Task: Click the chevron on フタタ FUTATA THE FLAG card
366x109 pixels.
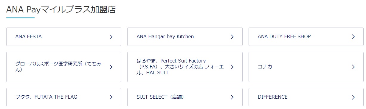Action: pyautogui.click(x=111, y=97)
